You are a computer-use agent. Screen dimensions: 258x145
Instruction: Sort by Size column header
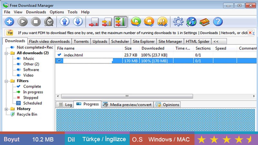coord(131,48)
